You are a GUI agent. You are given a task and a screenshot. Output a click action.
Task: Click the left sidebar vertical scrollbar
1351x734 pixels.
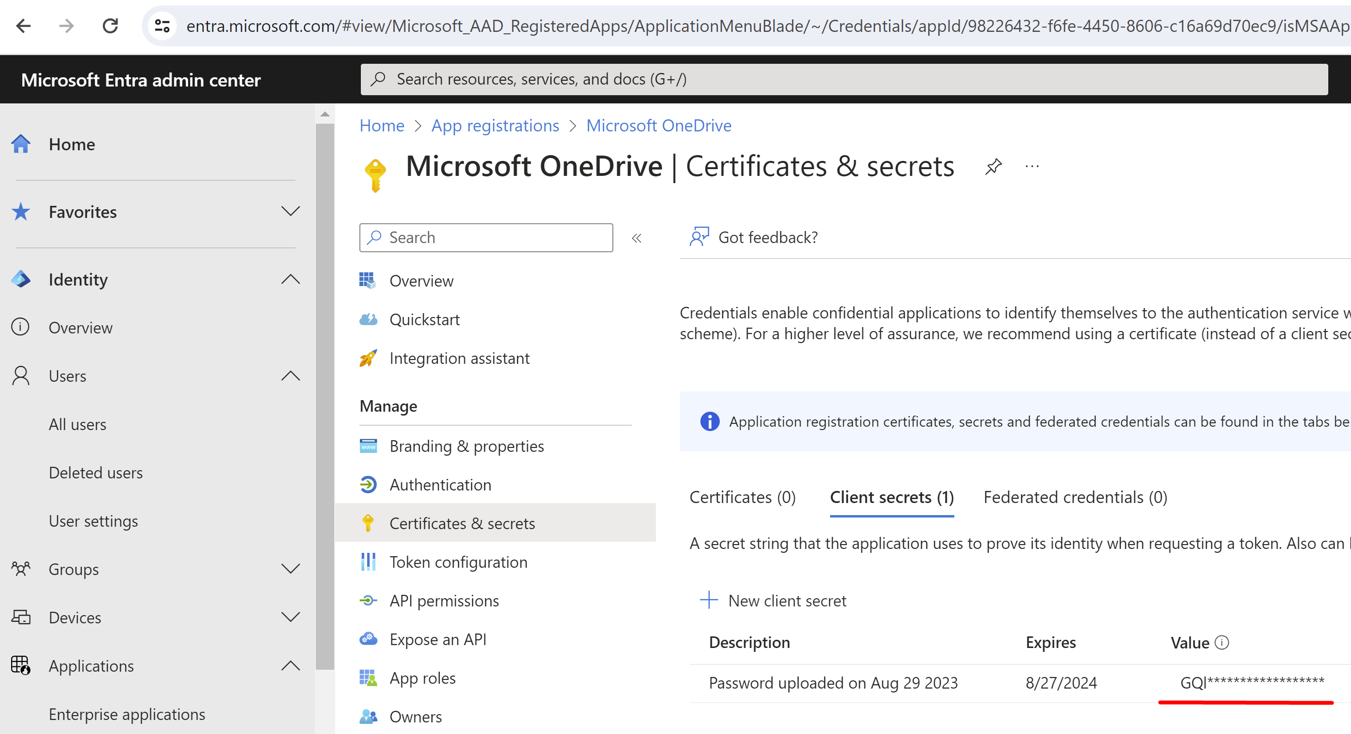(325, 393)
